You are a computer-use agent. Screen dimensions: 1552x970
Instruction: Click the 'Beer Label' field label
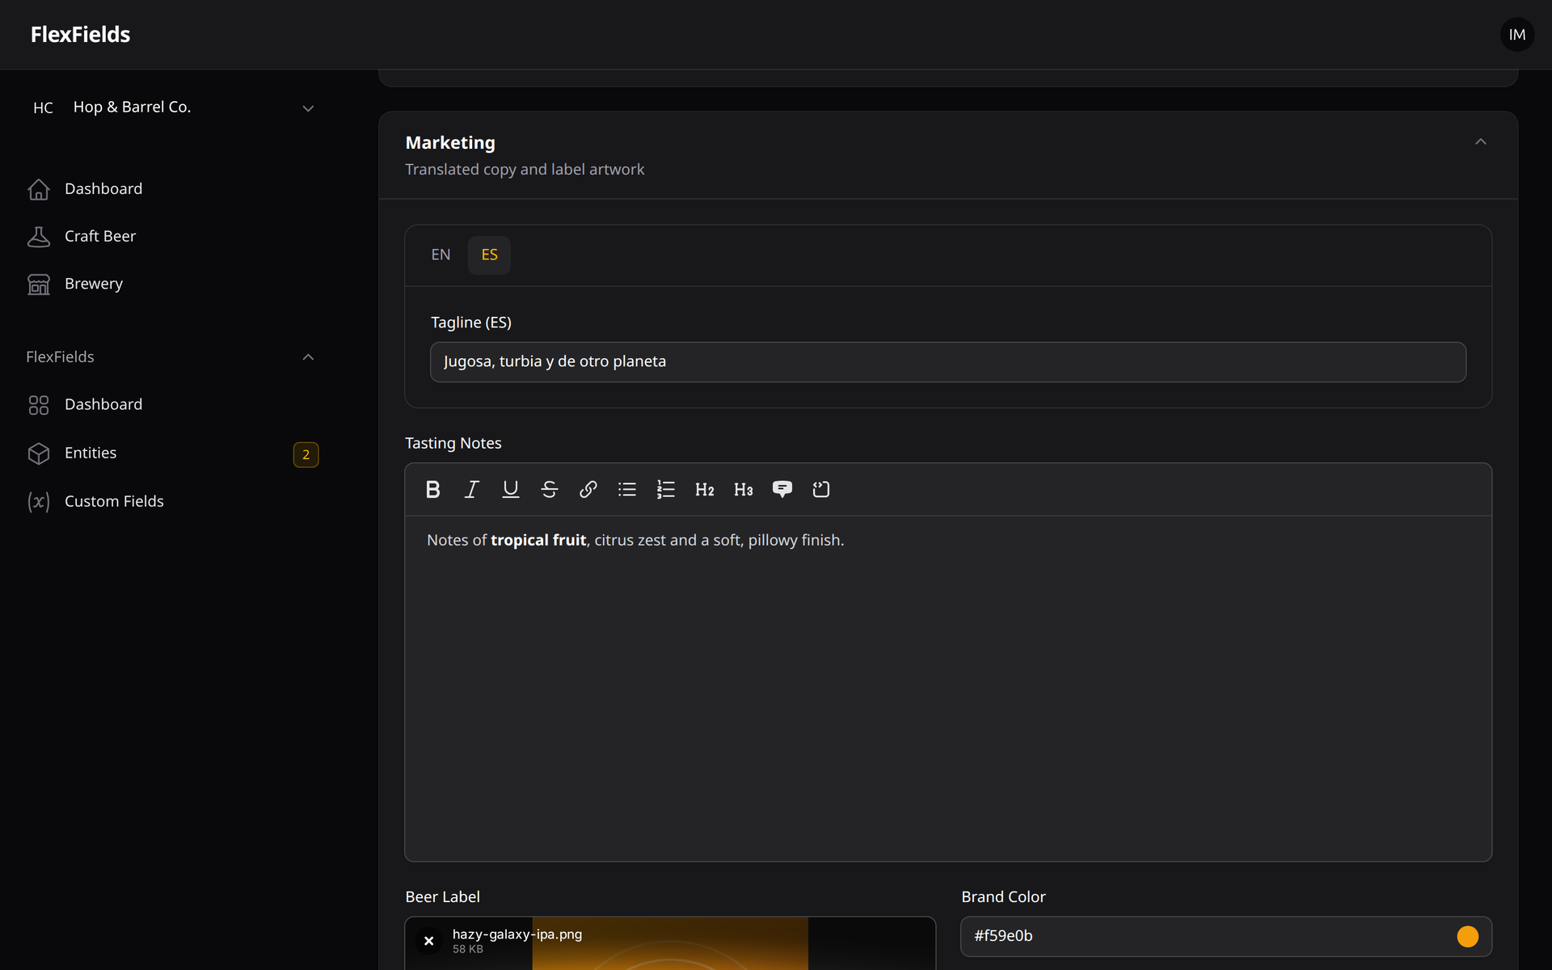tap(442, 897)
